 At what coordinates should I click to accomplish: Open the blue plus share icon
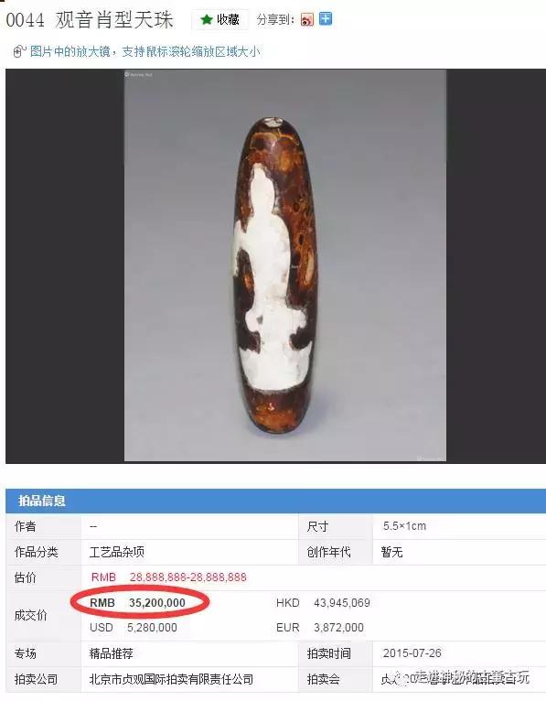[x=326, y=19]
